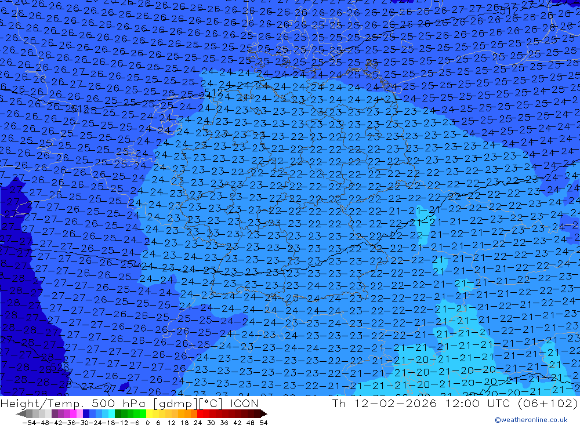Click the 'Th 12-02-2026' forecast date
The image size is (580, 425).
click(x=385, y=403)
